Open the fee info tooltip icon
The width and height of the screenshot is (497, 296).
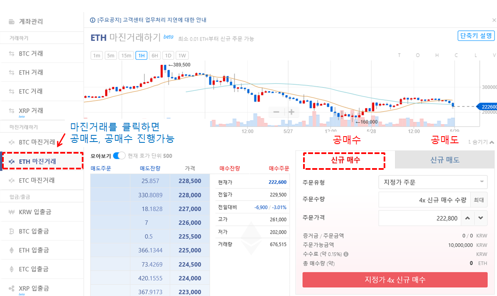346,254
